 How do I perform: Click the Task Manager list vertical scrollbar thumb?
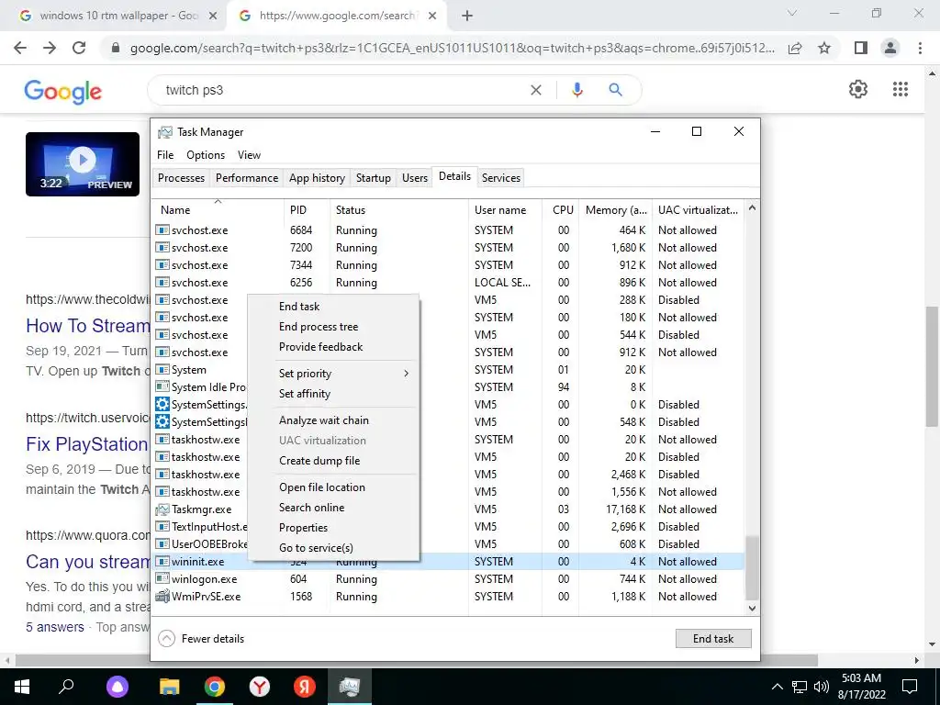(x=752, y=567)
